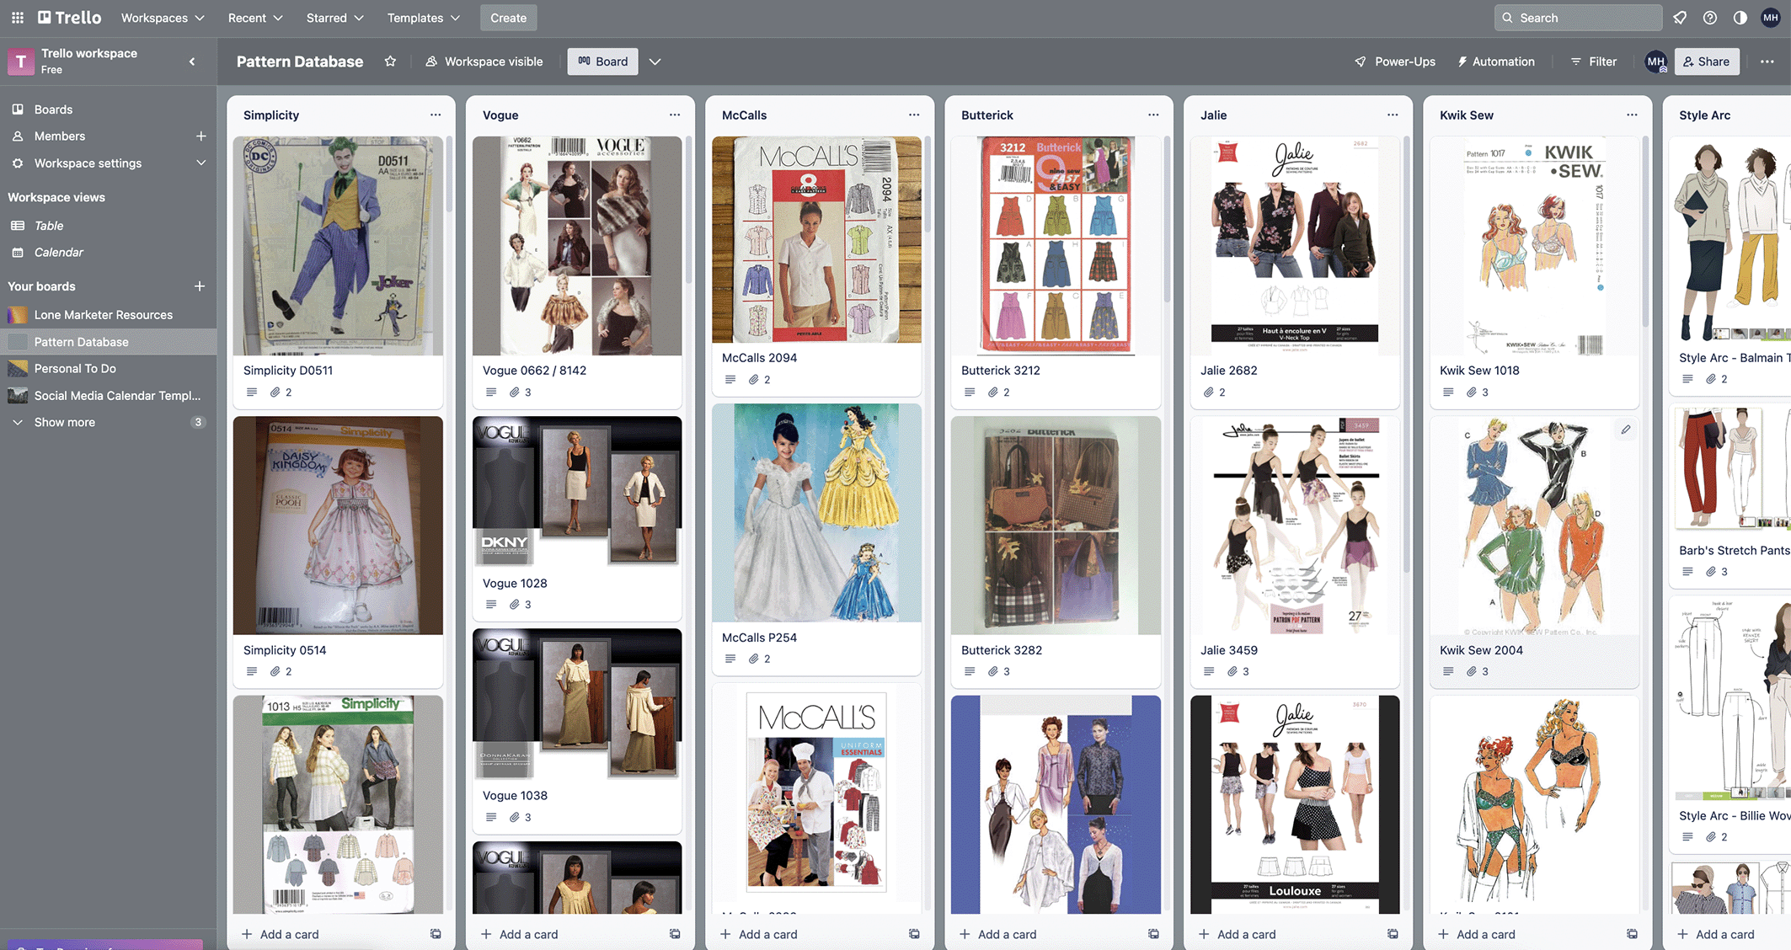
Task: Open Butterick list actions menu
Action: coord(1153,115)
